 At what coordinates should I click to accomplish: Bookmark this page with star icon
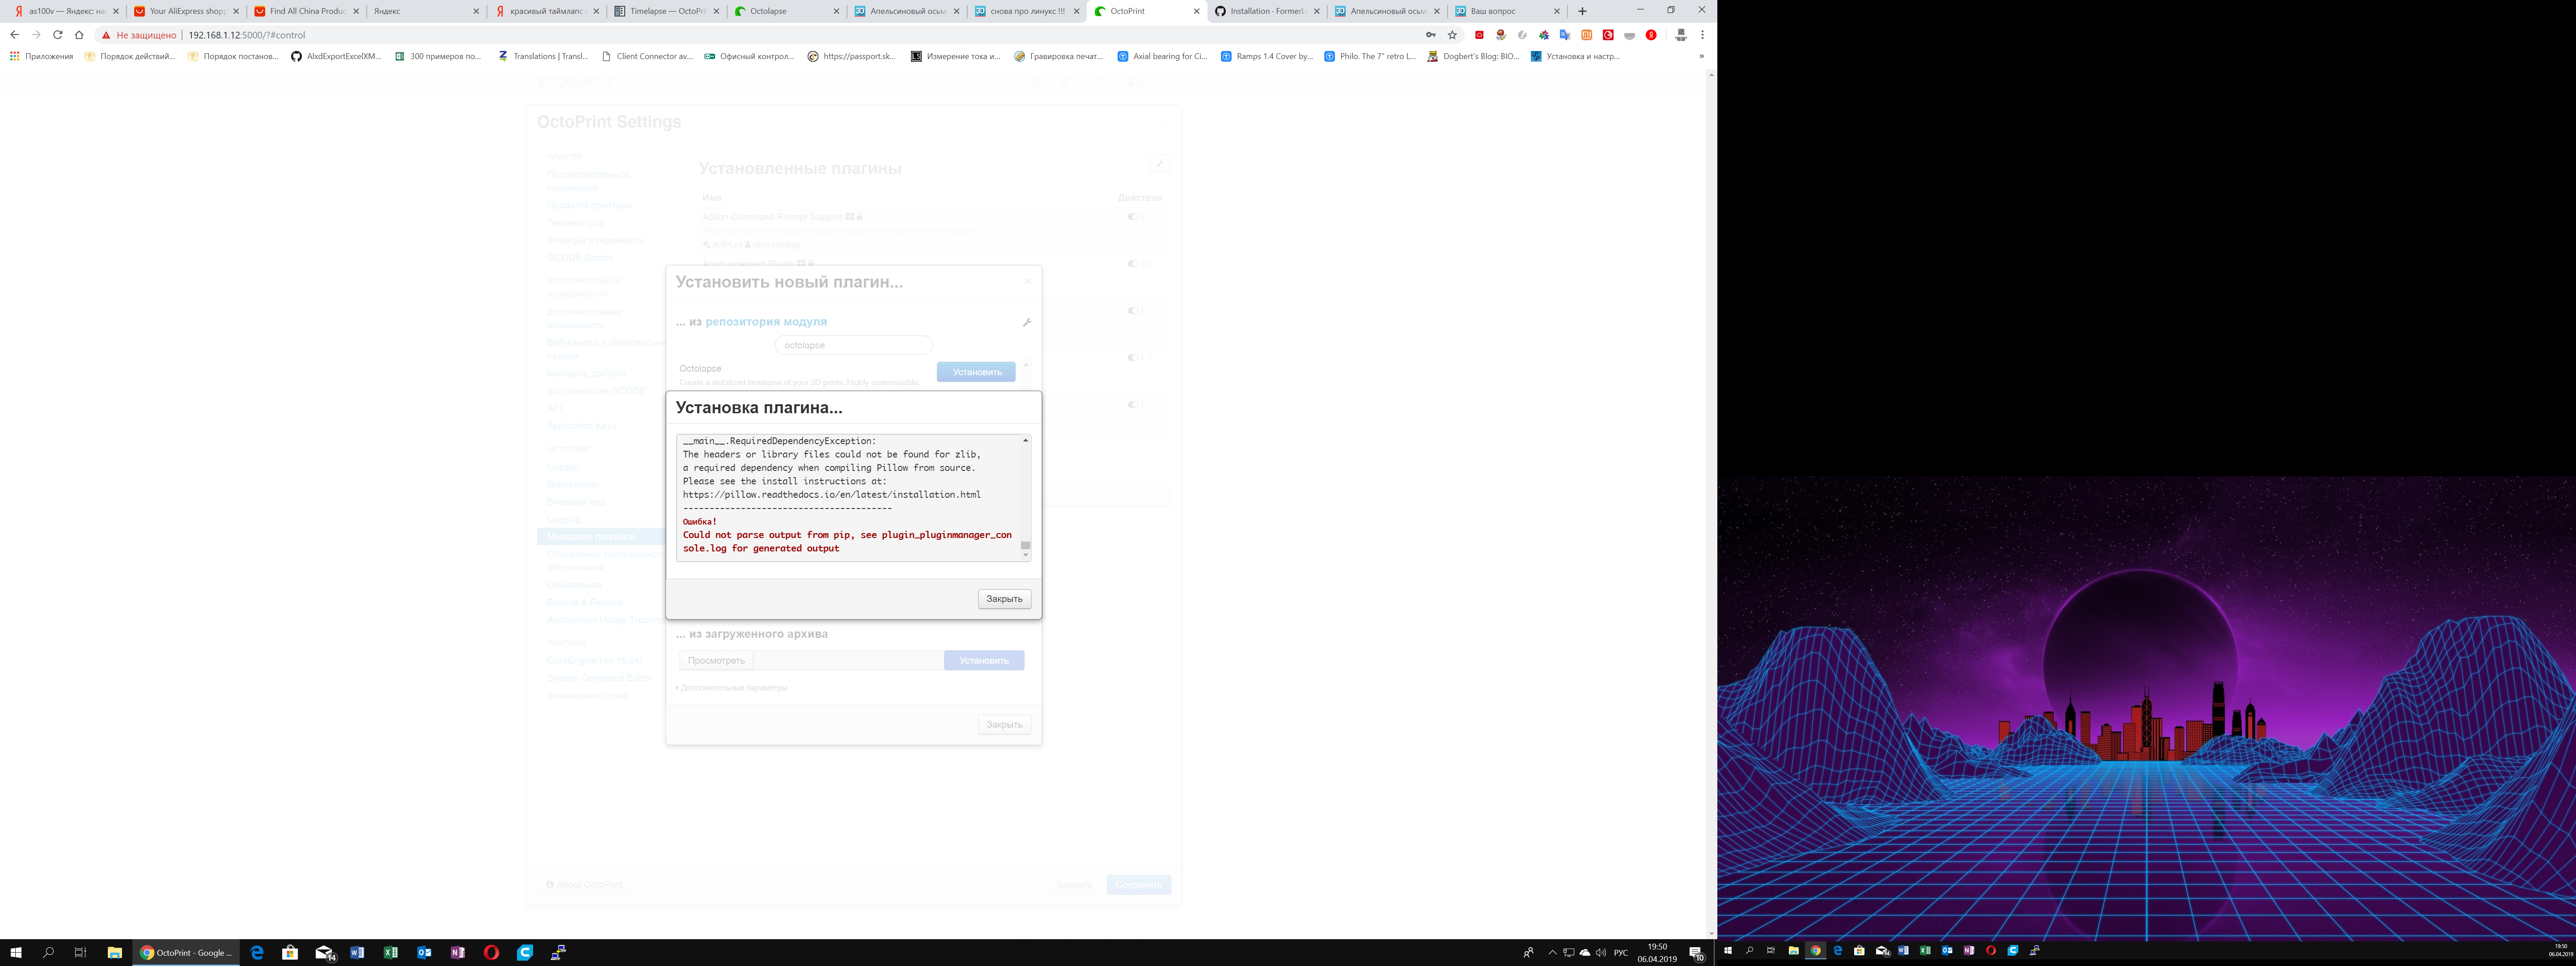point(1452,35)
